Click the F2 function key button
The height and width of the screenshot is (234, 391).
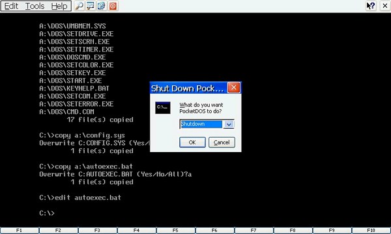click(59, 231)
